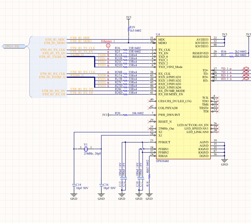
Task: Select the R18 resistor zigzag symbol
Action: (149, 177)
